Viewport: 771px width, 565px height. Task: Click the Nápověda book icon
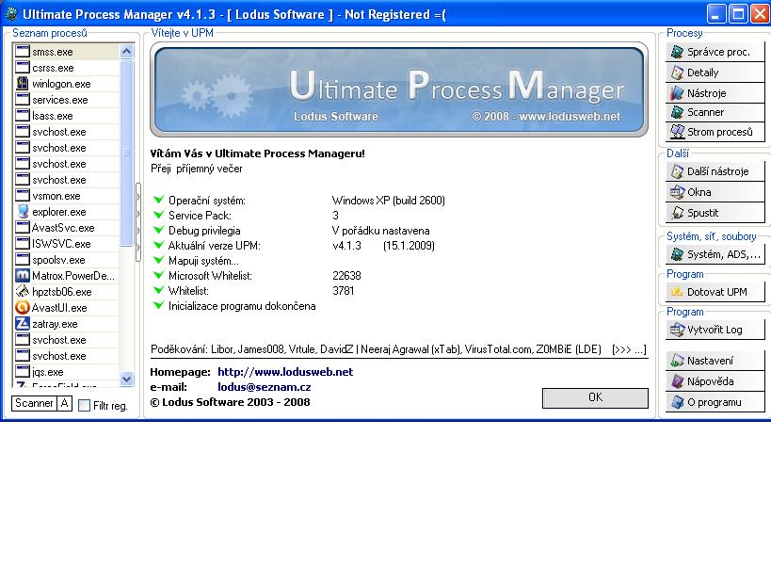[x=677, y=381]
